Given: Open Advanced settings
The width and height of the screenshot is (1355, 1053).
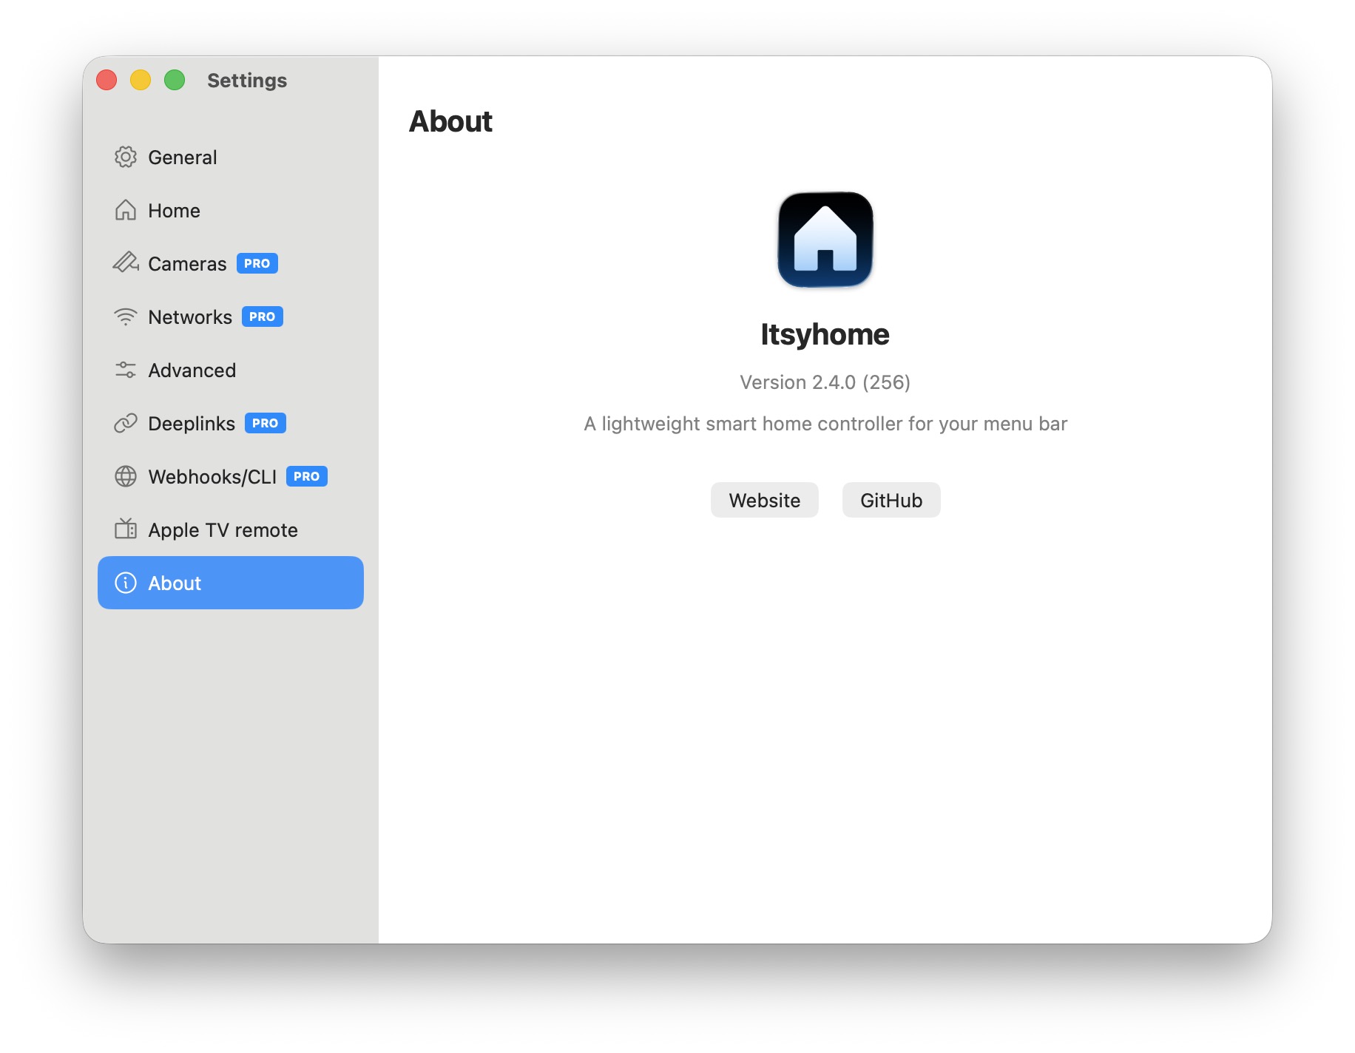Looking at the screenshot, I should point(231,370).
